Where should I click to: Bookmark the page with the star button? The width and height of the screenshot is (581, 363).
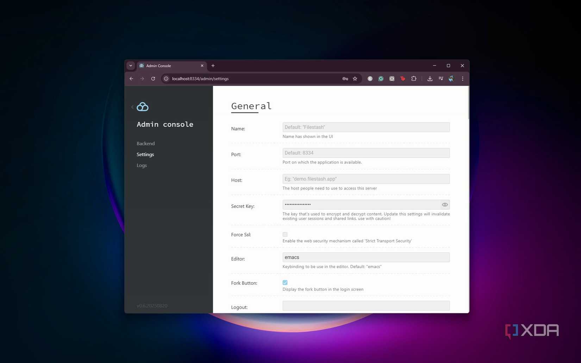coord(355,79)
